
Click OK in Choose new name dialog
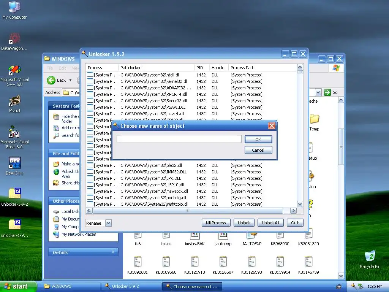(258, 139)
